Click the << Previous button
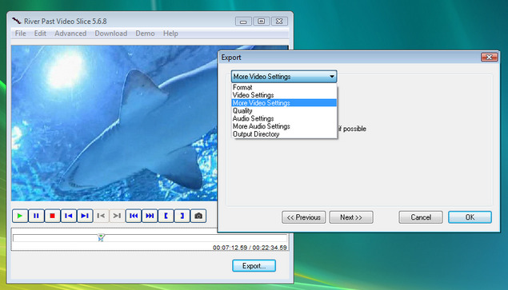Image resolution: width=508 pixels, height=290 pixels. [303, 217]
